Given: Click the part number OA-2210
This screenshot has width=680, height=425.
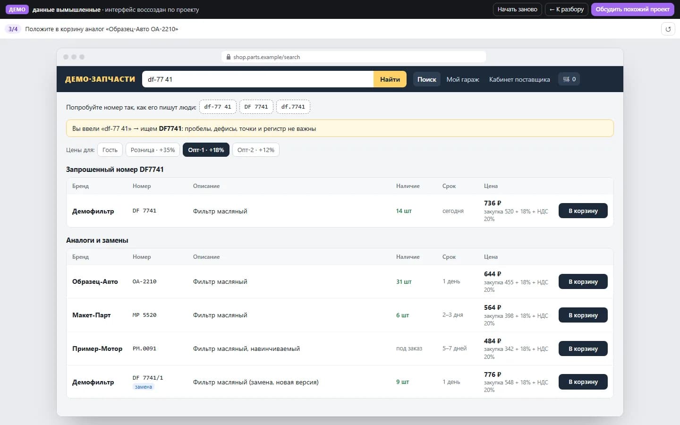Looking at the screenshot, I should [x=144, y=281].
